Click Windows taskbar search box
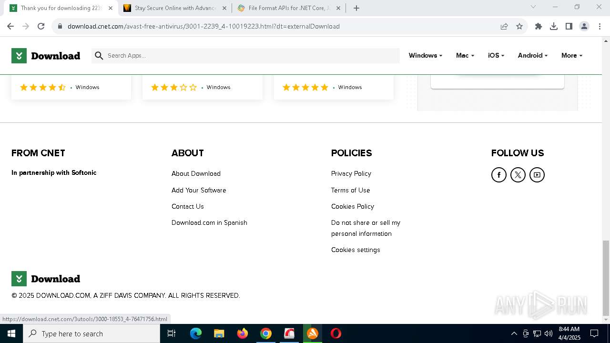Viewport: 610px width, 343px height. point(91,333)
